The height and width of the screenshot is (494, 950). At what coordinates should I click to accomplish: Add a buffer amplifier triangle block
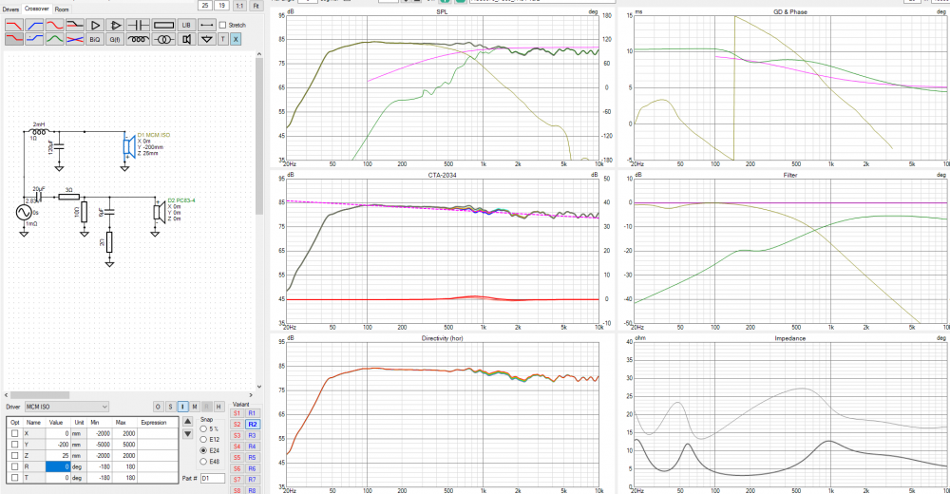[x=95, y=24]
